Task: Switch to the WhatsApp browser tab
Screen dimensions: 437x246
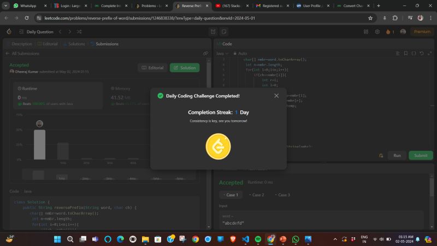Action: (31, 5)
